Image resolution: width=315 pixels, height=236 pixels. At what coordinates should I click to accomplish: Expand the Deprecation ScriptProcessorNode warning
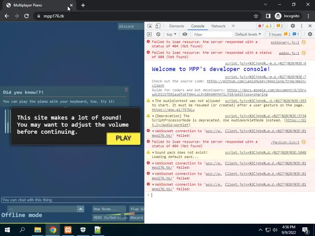click(153, 116)
